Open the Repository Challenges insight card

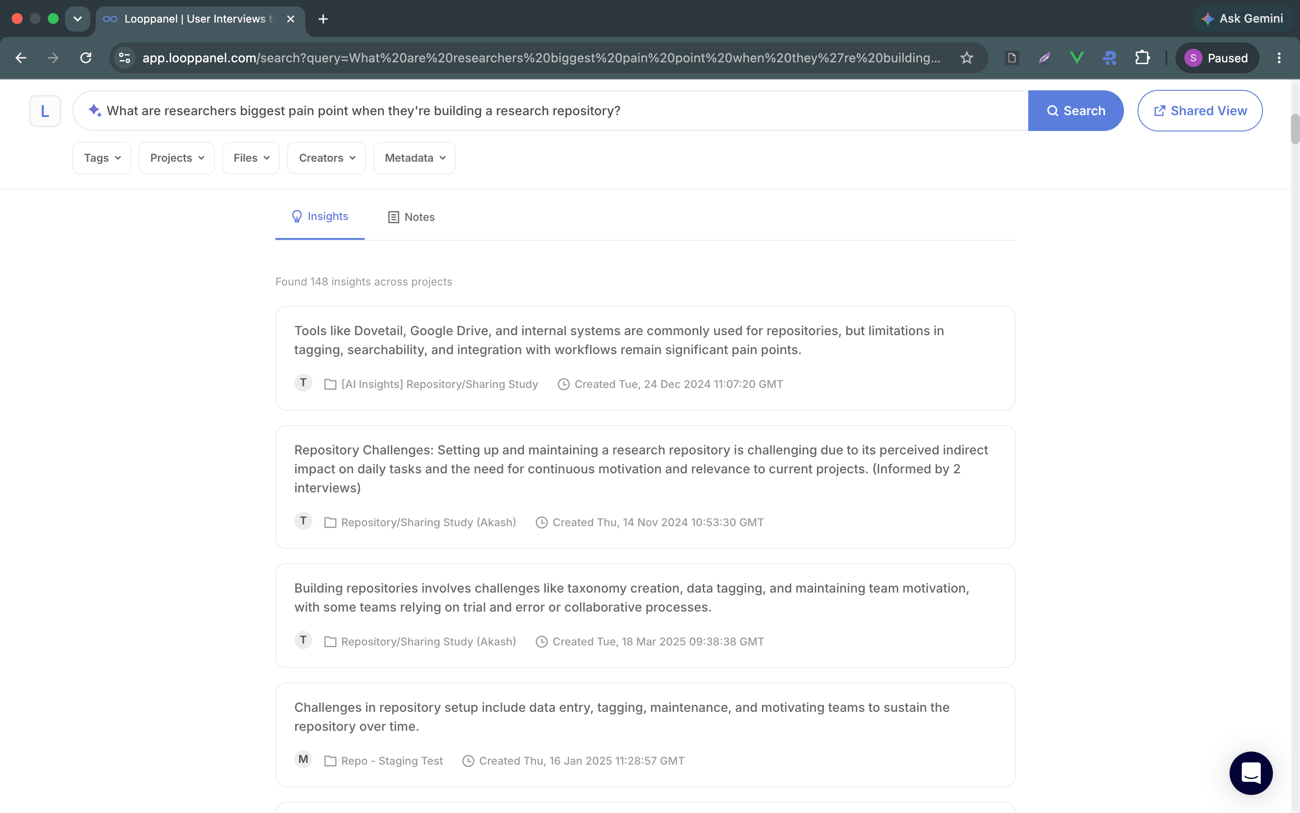(645, 486)
